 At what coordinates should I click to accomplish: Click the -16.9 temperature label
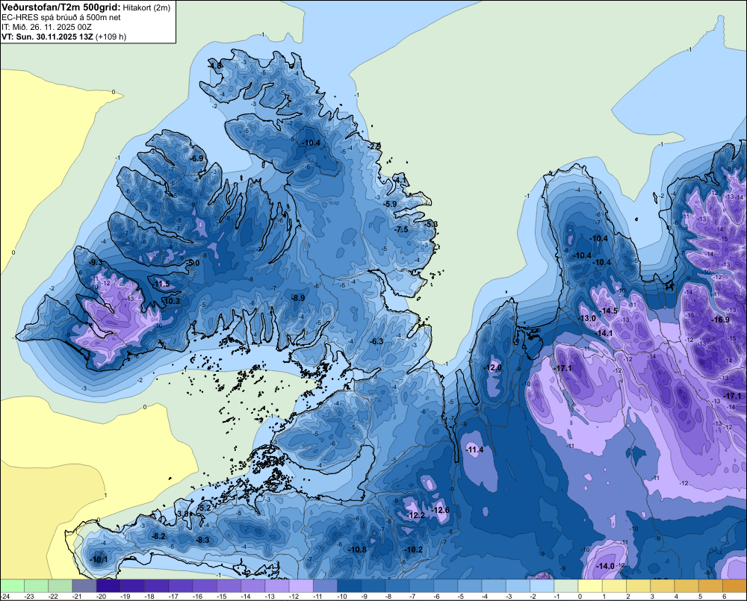tap(720, 320)
